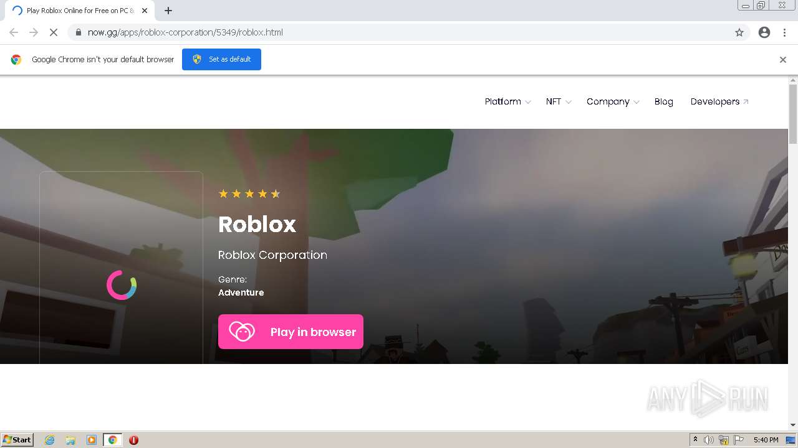This screenshot has width=798, height=448.
Task: Open the Chrome three-dot menu
Action: [x=784, y=32]
